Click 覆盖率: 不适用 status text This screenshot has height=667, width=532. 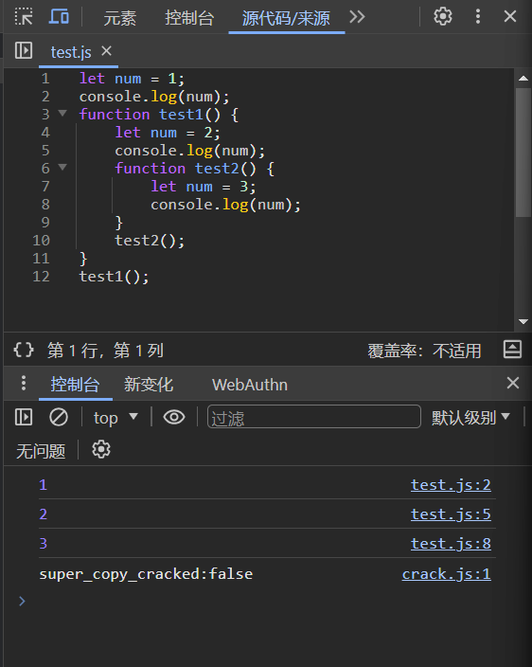pyautogui.click(x=424, y=351)
